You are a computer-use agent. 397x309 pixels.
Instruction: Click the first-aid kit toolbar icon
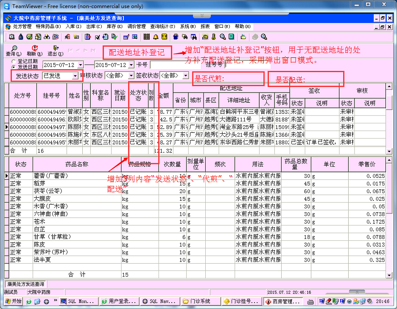[11, 37]
